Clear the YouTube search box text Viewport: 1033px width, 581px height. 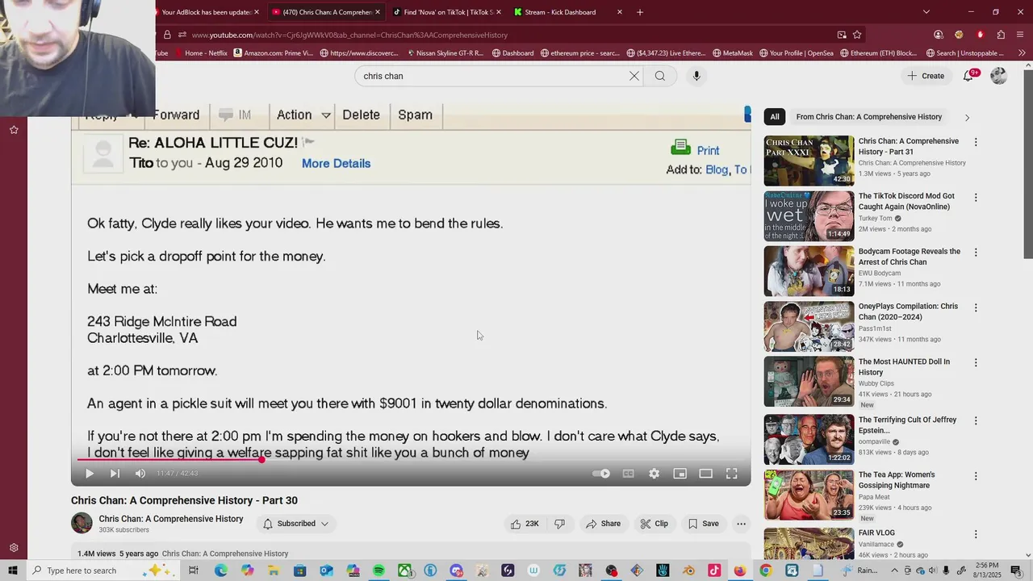634,76
